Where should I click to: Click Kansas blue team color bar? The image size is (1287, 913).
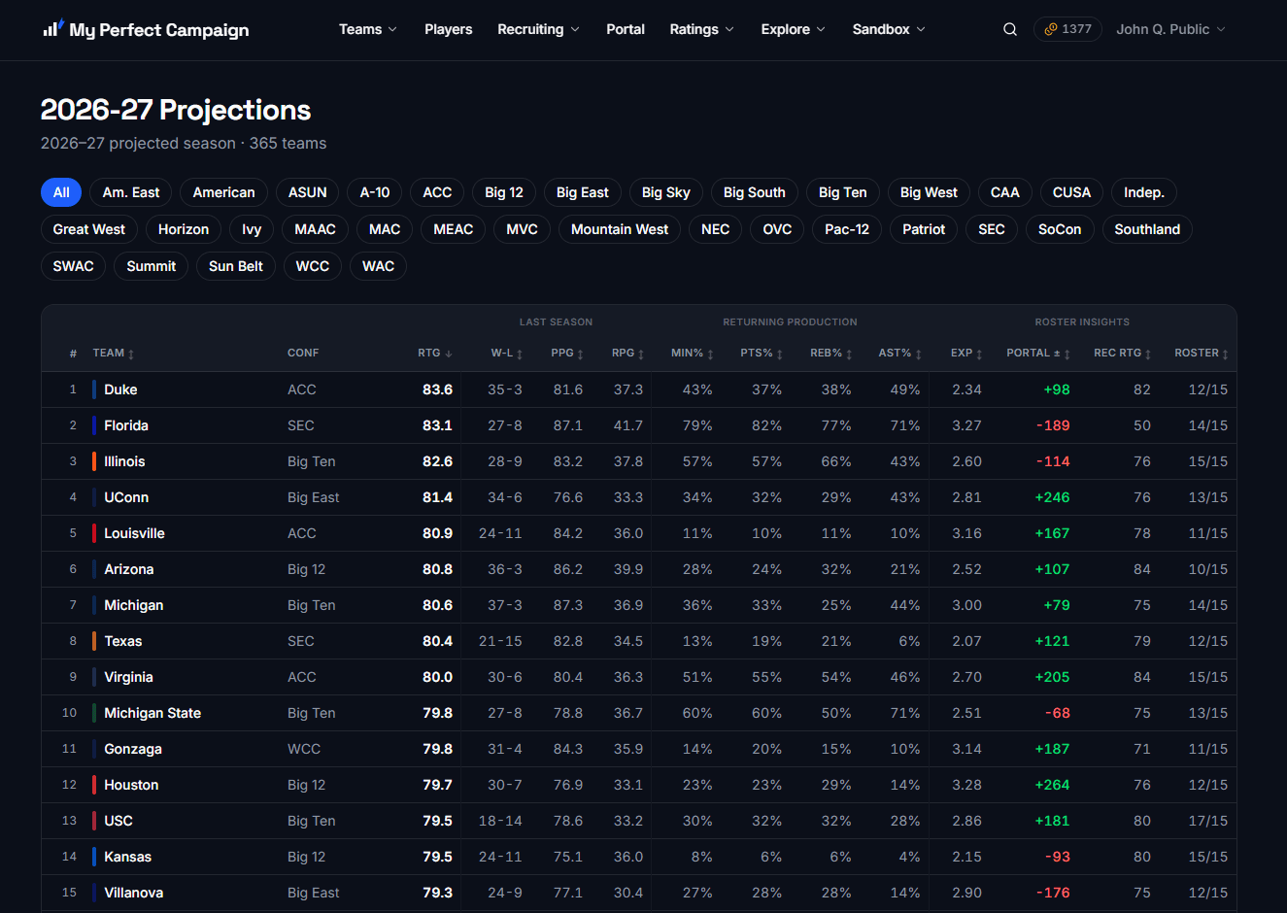(94, 857)
